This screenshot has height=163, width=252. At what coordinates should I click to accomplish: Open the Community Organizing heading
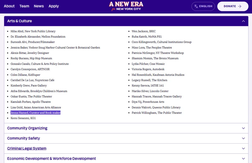click(x=27, y=128)
